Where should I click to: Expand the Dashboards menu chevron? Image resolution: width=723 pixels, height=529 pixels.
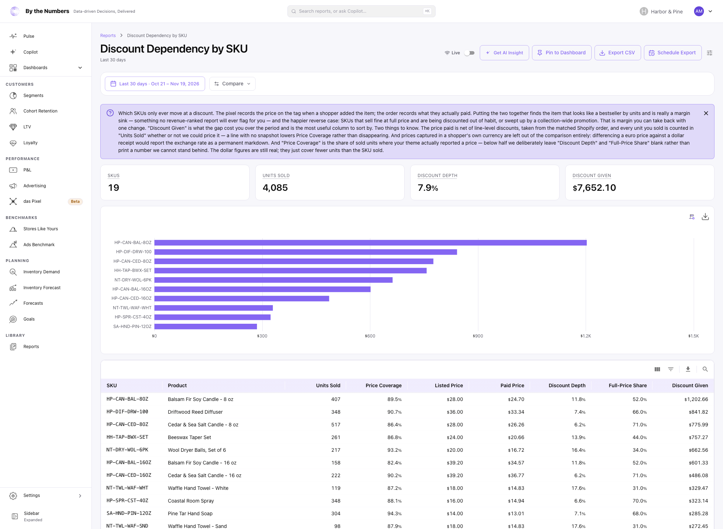80,68
